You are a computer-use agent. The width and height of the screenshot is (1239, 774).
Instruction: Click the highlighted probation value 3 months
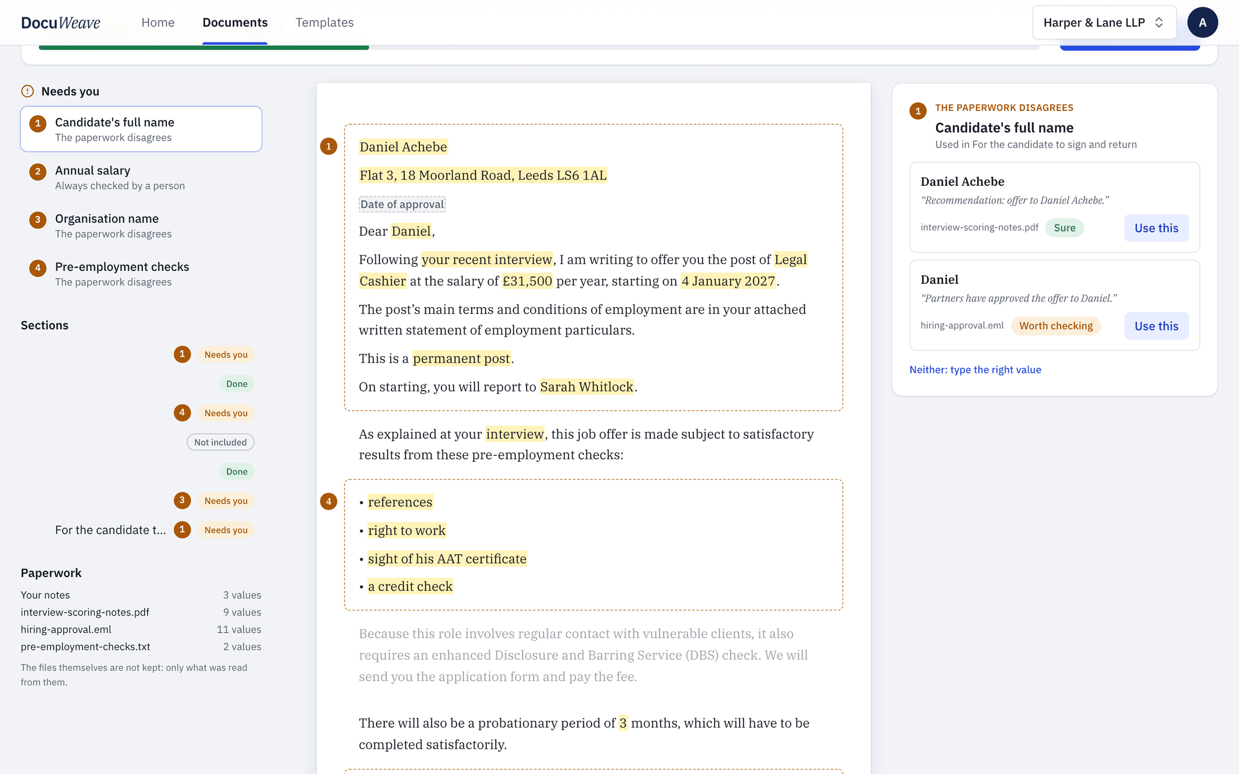(x=623, y=723)
